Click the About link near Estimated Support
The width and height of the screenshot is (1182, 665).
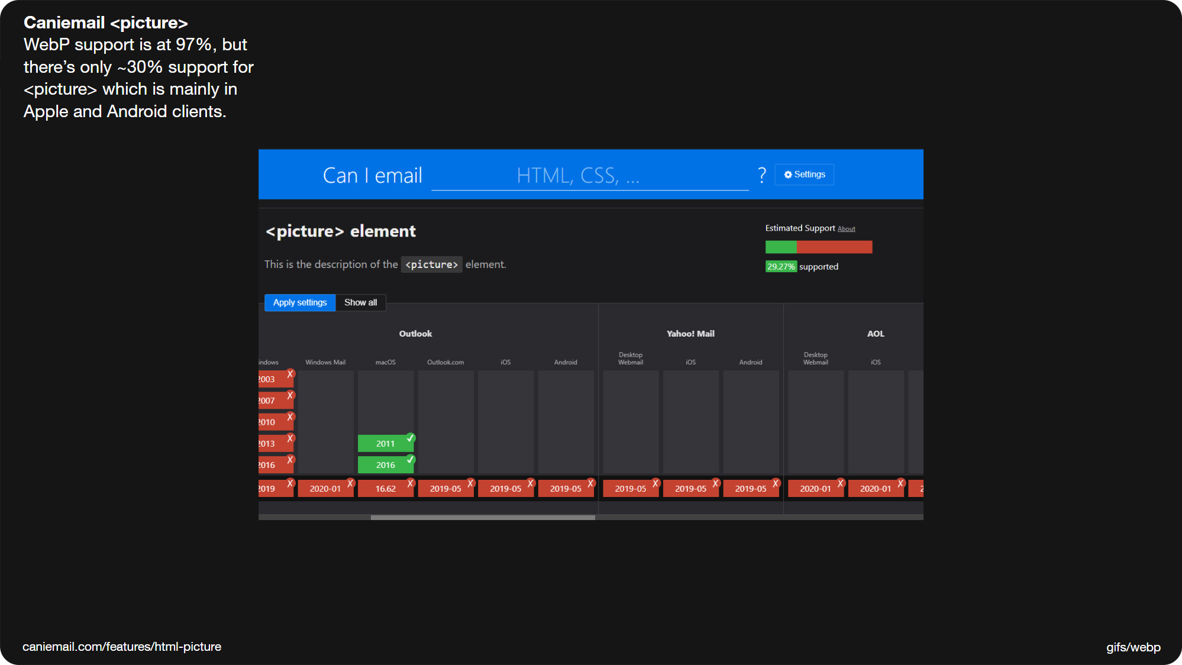pyautogui.click(x=846, y=229)
